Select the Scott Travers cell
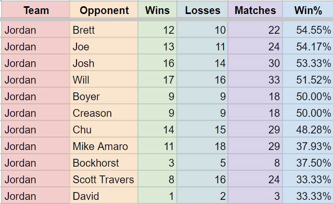 [104, 180]
